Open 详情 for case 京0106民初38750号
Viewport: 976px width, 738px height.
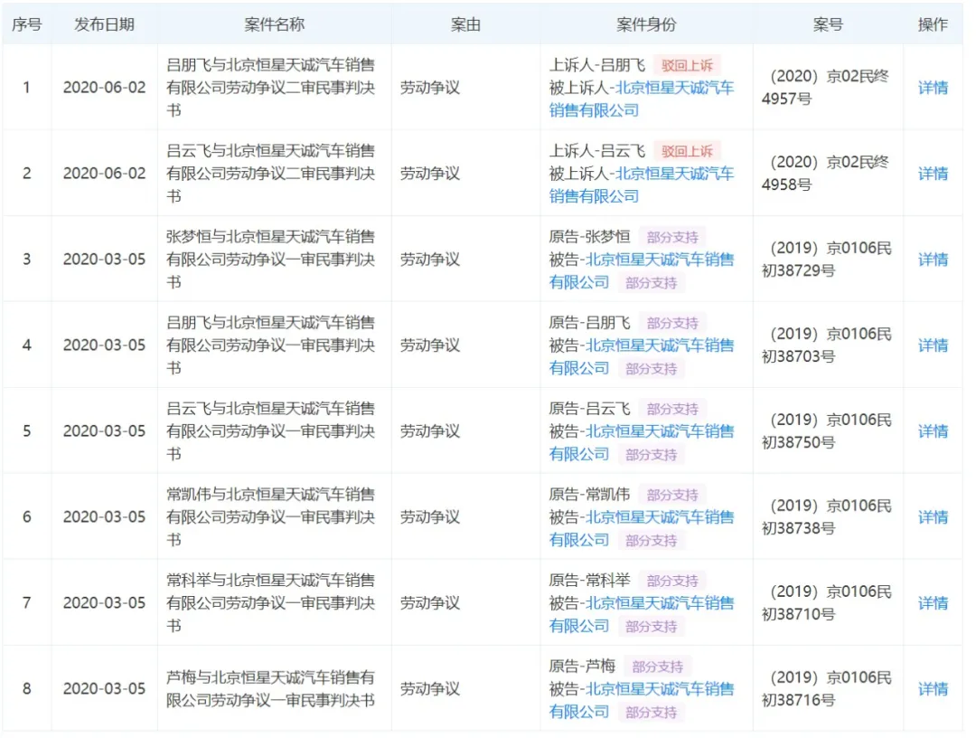point(933,431)
